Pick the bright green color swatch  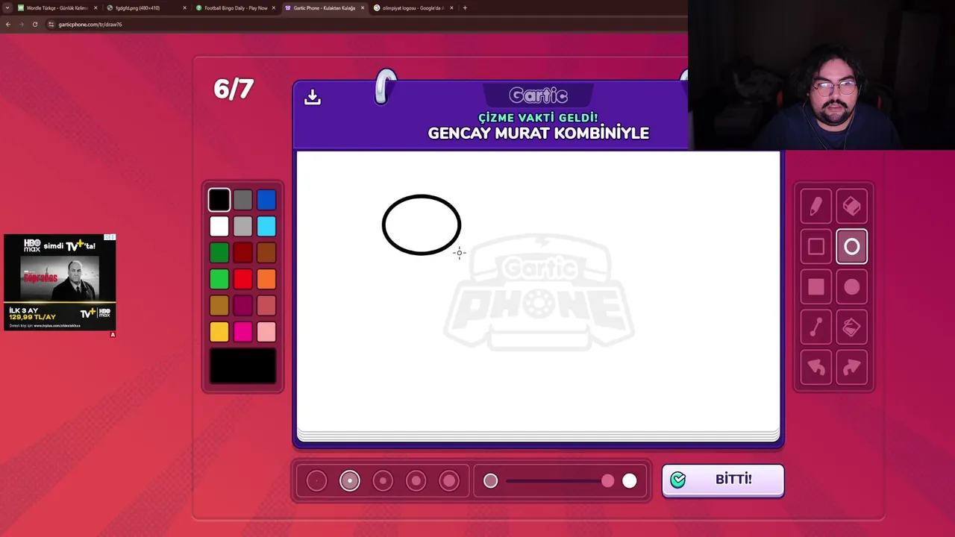(219, 279)
